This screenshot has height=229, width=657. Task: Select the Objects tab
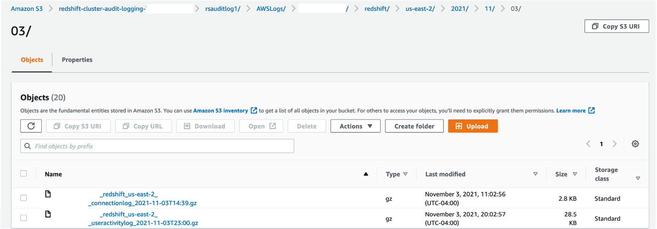(x=32, y=60)
